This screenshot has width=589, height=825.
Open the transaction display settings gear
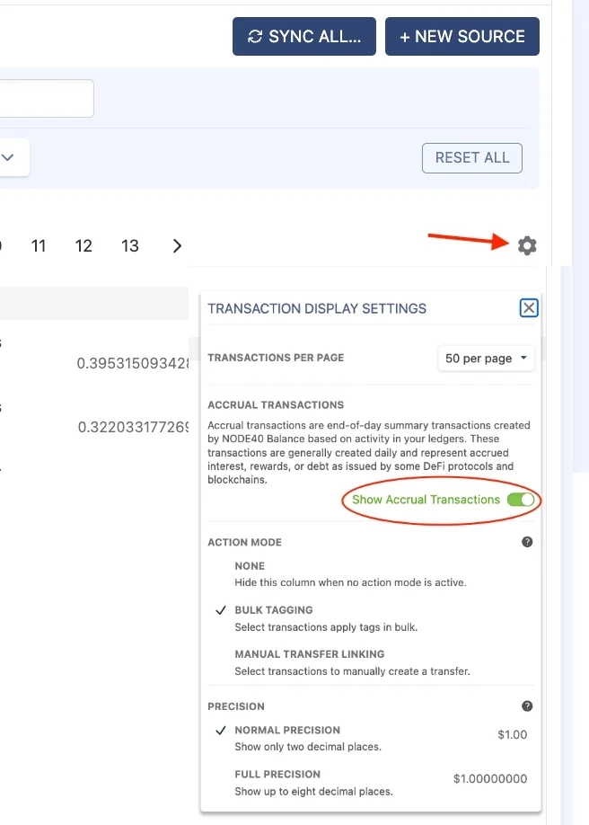(x=527, y=245)
